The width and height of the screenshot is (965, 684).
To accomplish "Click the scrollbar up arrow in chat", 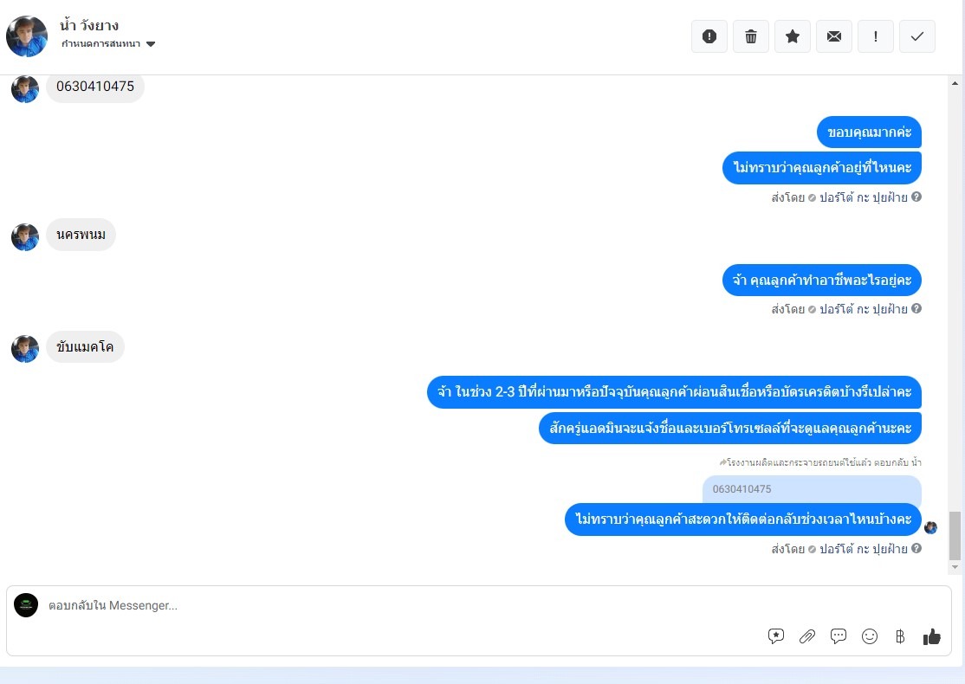I will point(955,83).
